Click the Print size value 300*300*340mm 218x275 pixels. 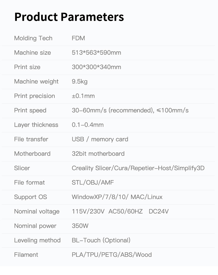click(96, 67)
